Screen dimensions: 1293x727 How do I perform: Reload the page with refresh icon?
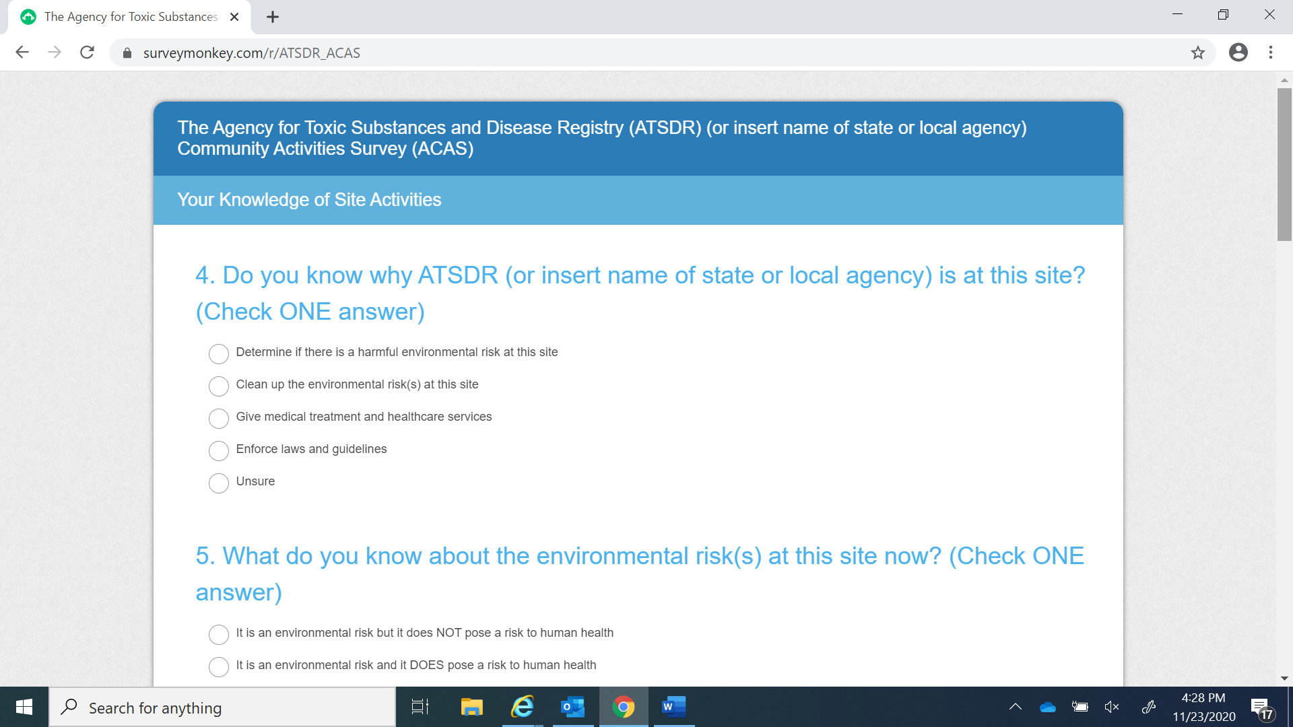[87, 53]
